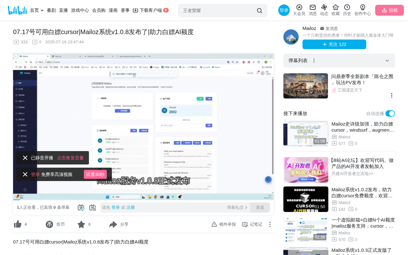Open 大会员 icon in header
Image resolution: width=408 pixels, height=255 pixels.
pyautogui.click(x=299, y=7)
